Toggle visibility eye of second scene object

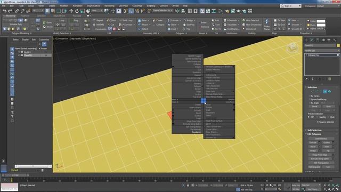pyautogui.click(x=19, y=55)
